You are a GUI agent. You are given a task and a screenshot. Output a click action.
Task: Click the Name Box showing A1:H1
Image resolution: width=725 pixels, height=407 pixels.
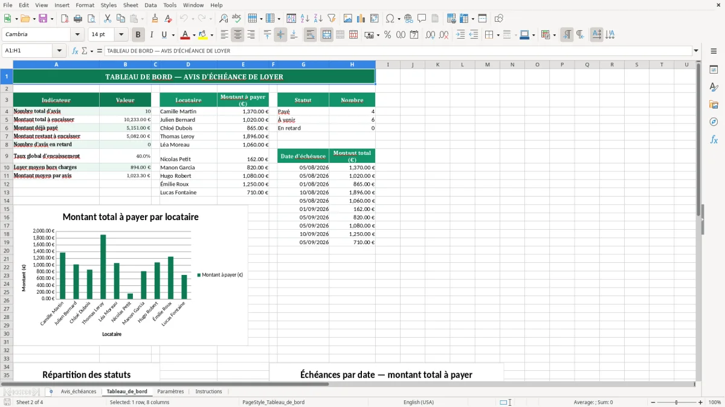click(28, 51)
